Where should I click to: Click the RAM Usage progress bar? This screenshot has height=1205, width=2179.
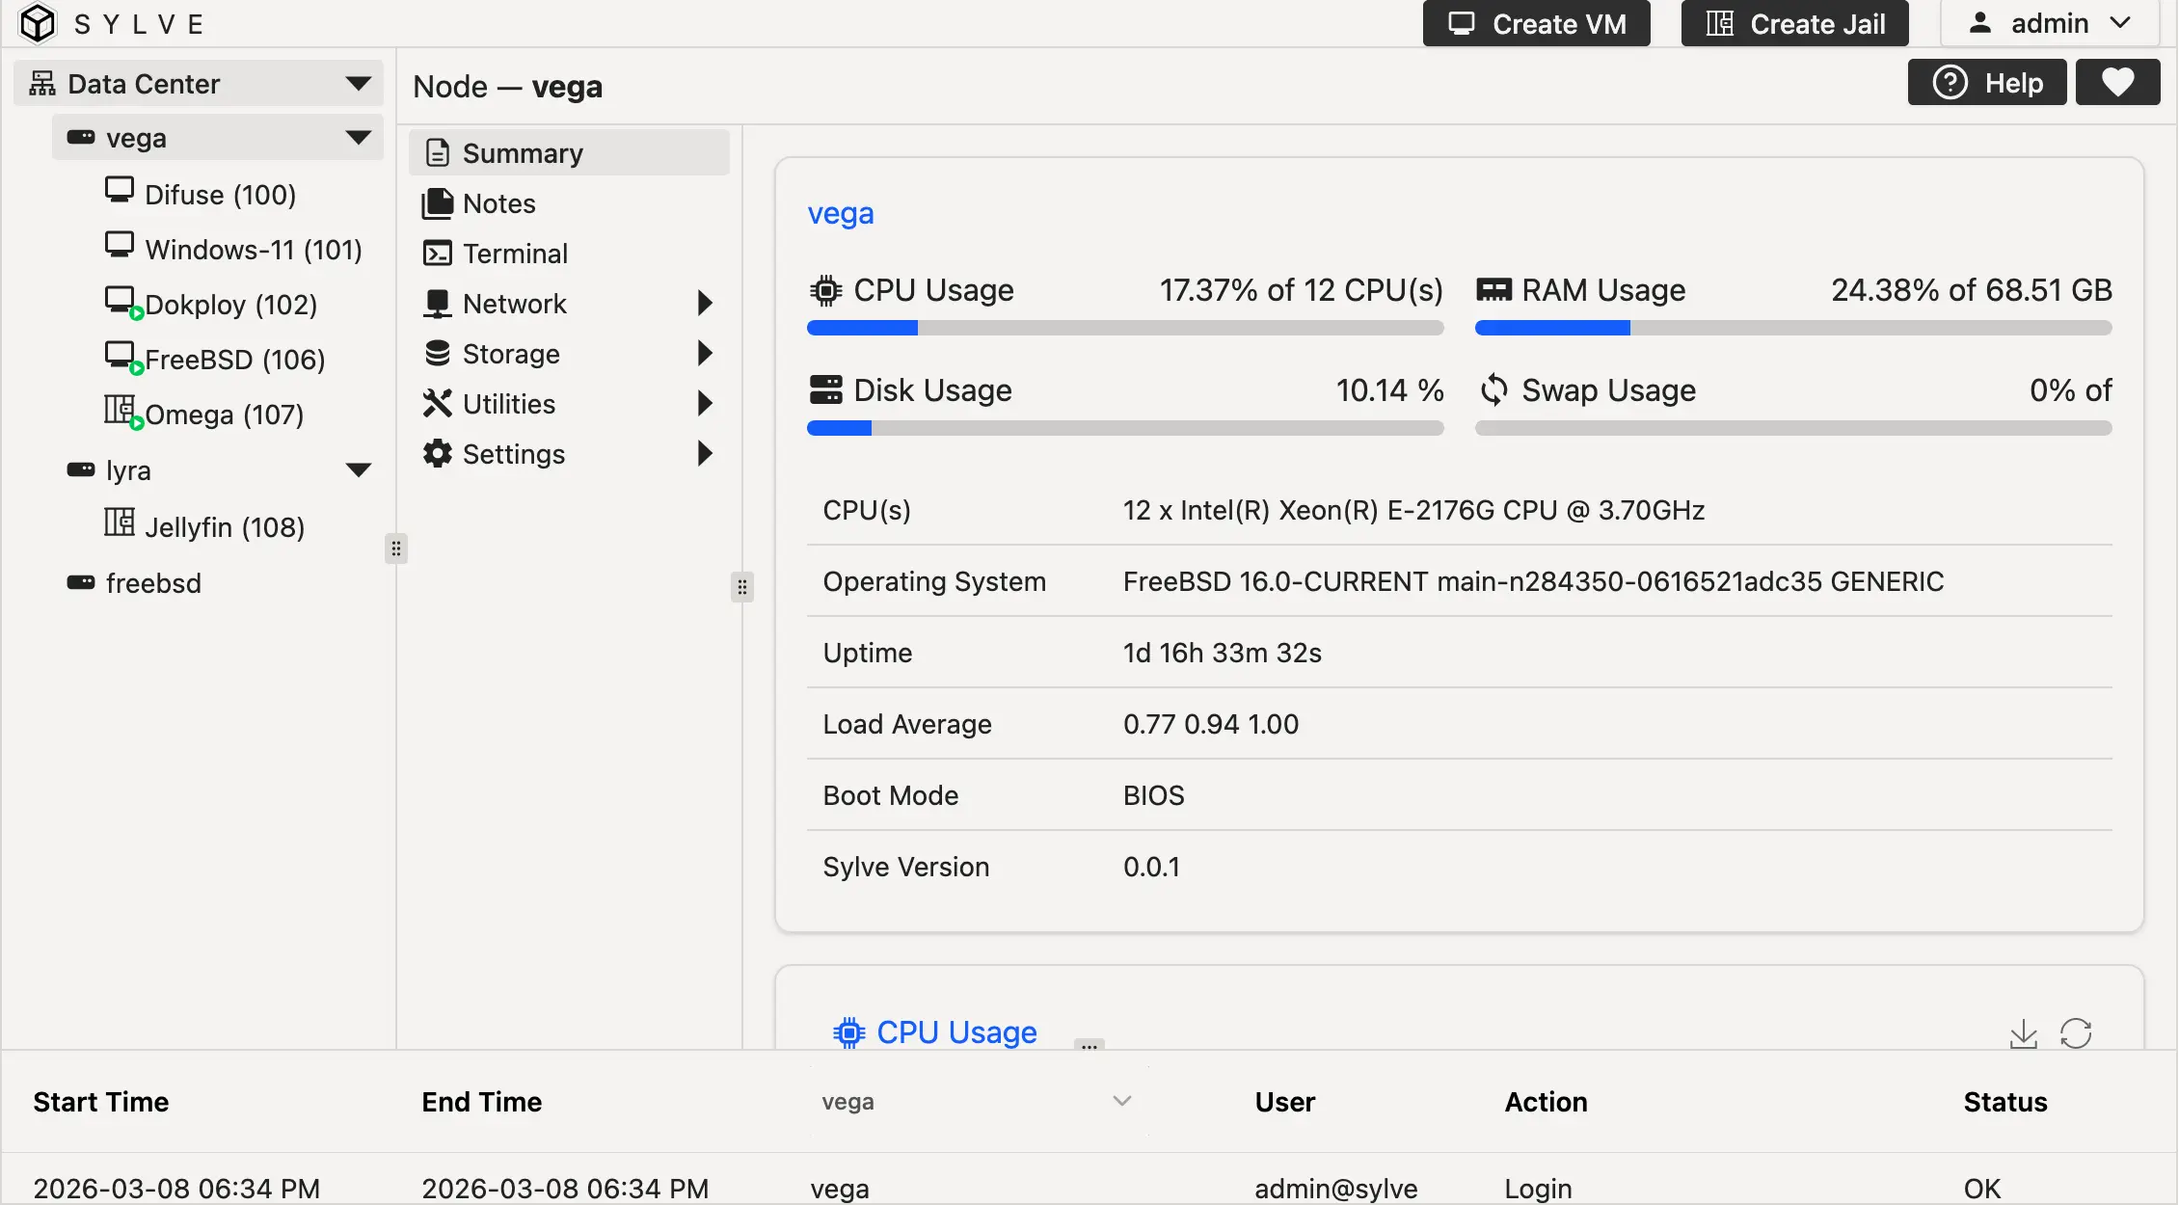coord(1793,328)
